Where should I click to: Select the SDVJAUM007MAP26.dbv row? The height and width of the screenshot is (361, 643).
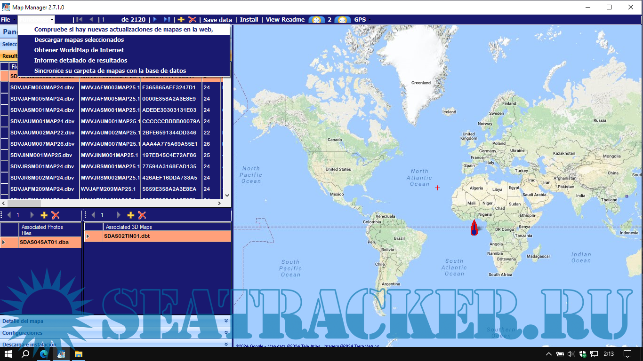[x=42, y=144]
